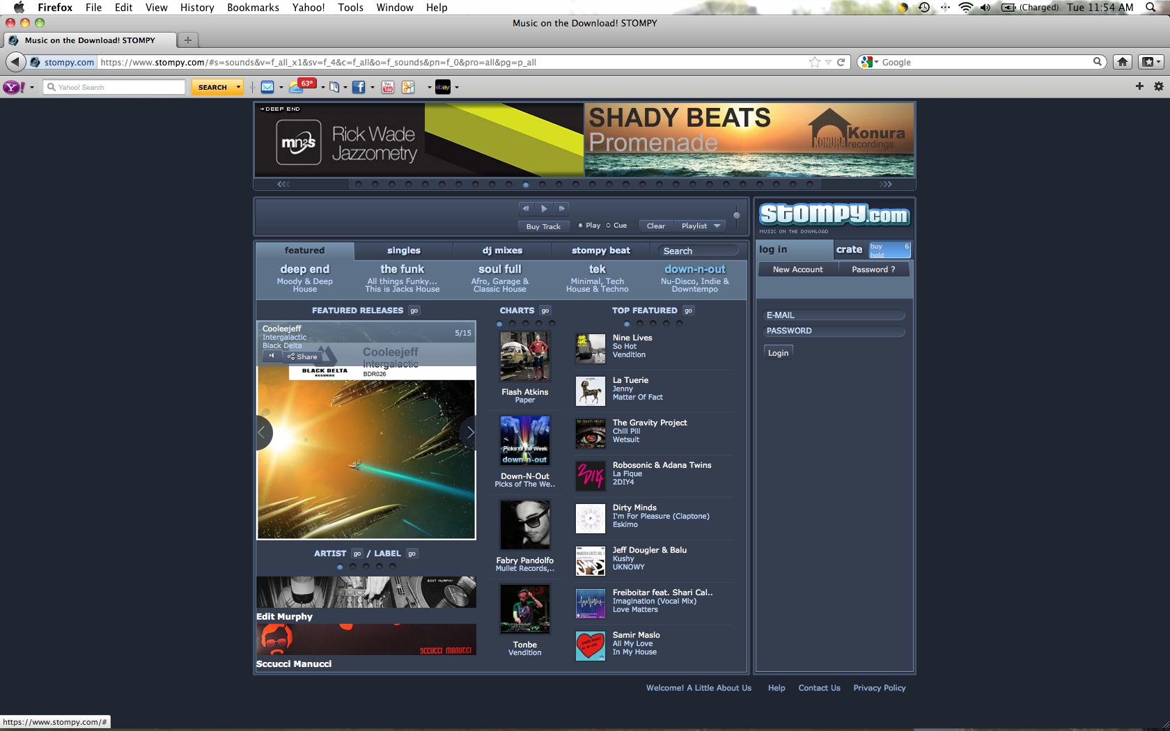This screenshot has height=731, width=1170.
Task: Adjust the player volume slider knob
Action: (737, 215)
